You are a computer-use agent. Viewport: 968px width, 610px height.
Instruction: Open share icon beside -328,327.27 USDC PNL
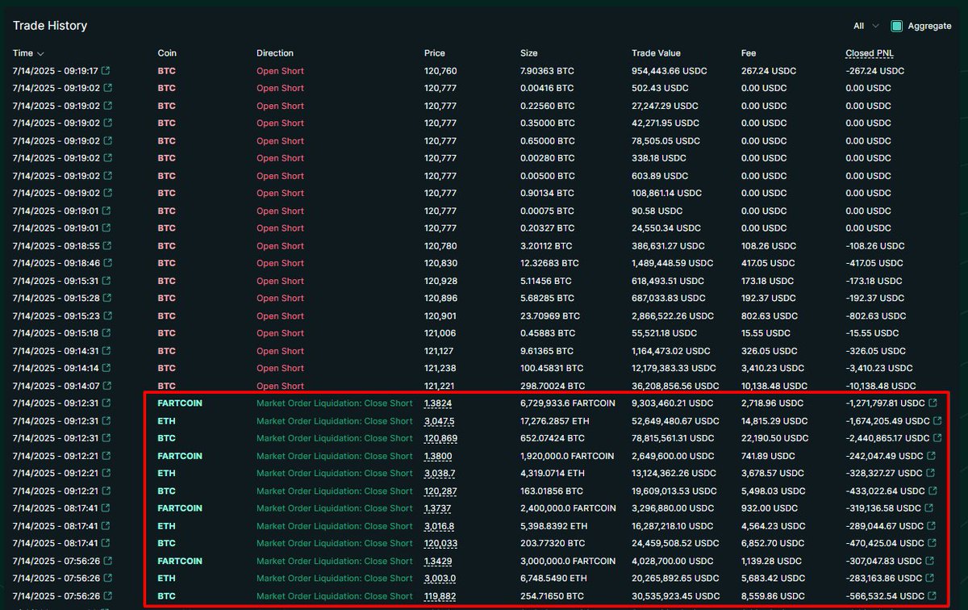932,473
